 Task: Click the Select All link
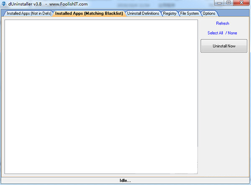coord(215,33)
